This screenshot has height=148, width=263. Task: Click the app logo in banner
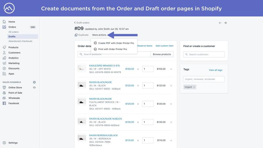tap(9, 8)
